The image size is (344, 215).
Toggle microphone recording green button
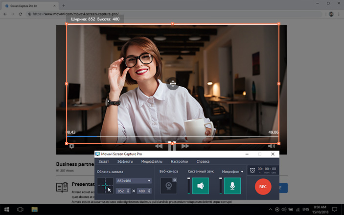(x=232, y=186)
